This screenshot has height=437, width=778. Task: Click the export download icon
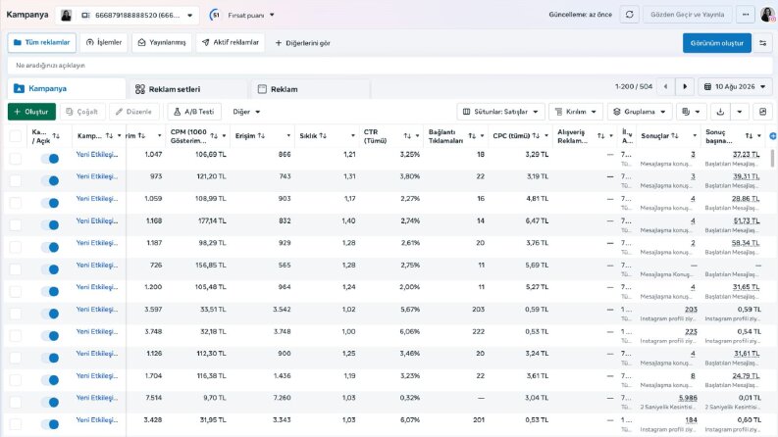pyautogui.click(x=720, y=112)
